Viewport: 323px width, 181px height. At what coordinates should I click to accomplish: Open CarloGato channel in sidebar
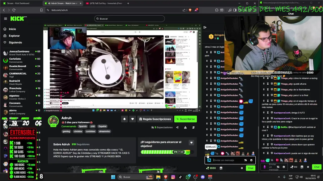pyautogui.click(x=21, y=60)
